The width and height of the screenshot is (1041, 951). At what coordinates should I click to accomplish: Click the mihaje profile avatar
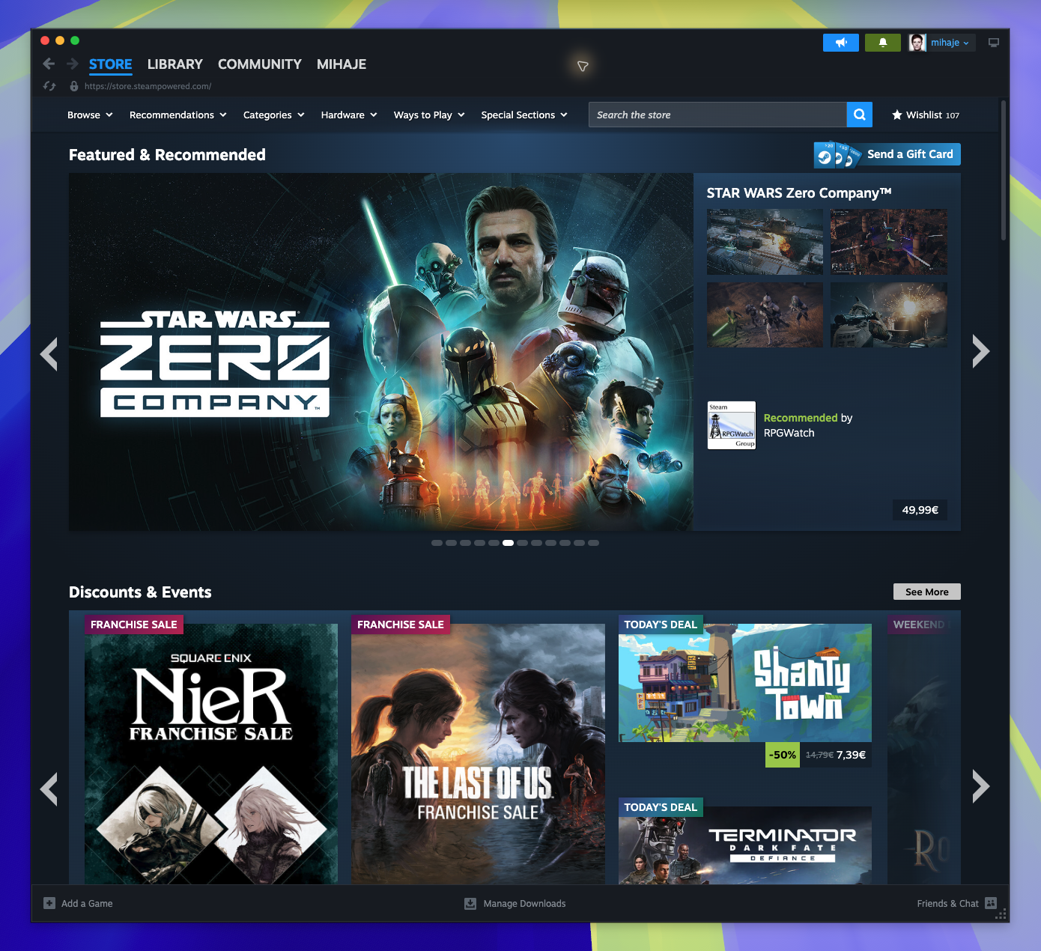tap(917, 43)
